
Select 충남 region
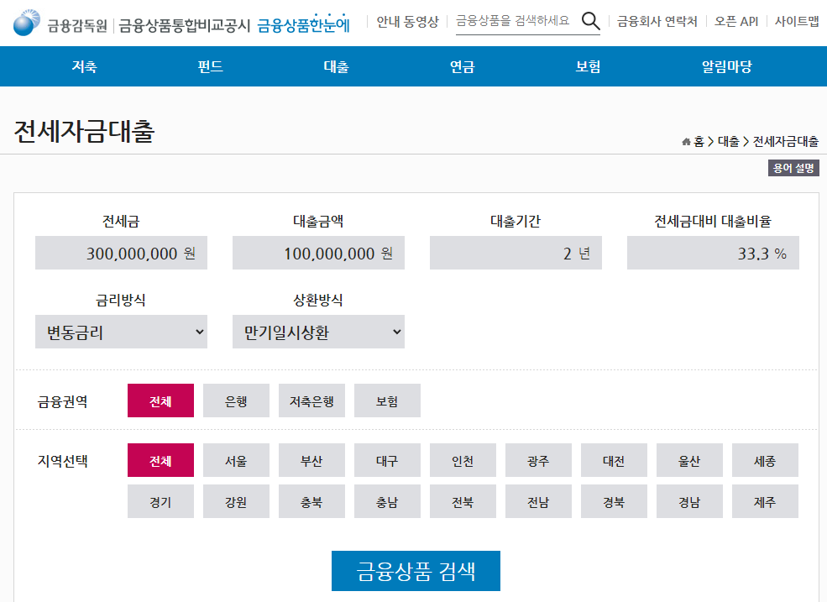click(387, 501)
